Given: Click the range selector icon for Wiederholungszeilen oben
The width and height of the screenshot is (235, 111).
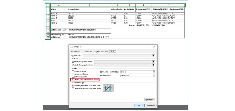Looking at the screenshot, I should click(x=154, y=61).
